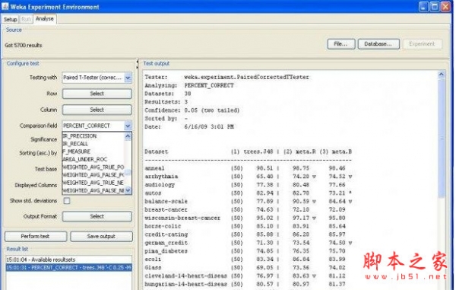Image resolution: width=456 pixels, height=290 pixels.
Task: Select the 15:01:31 PERCENT_CORRECT result entry
Action: (68, 268)
